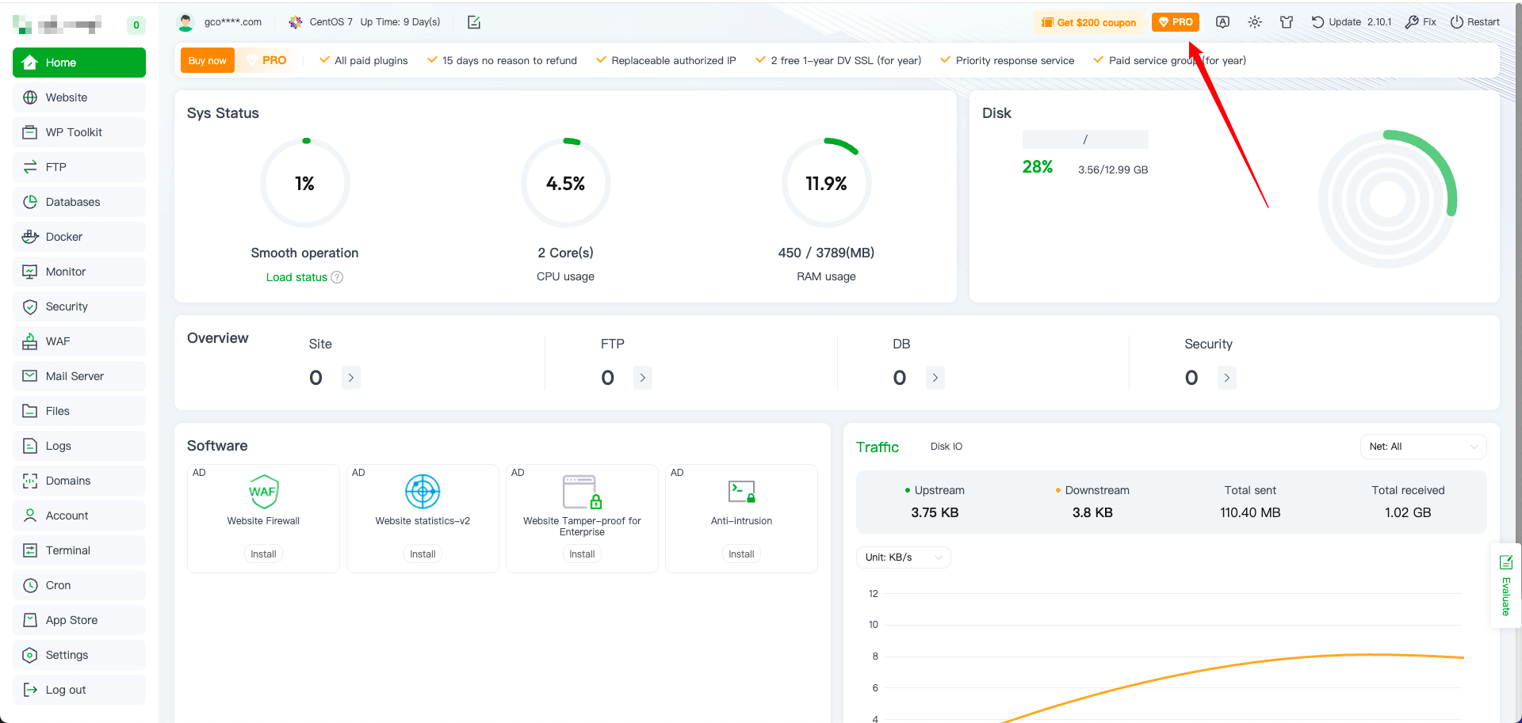Click the Website Firewall WAF shield icon
This screenshot has width=1522, height=723.
263,492
